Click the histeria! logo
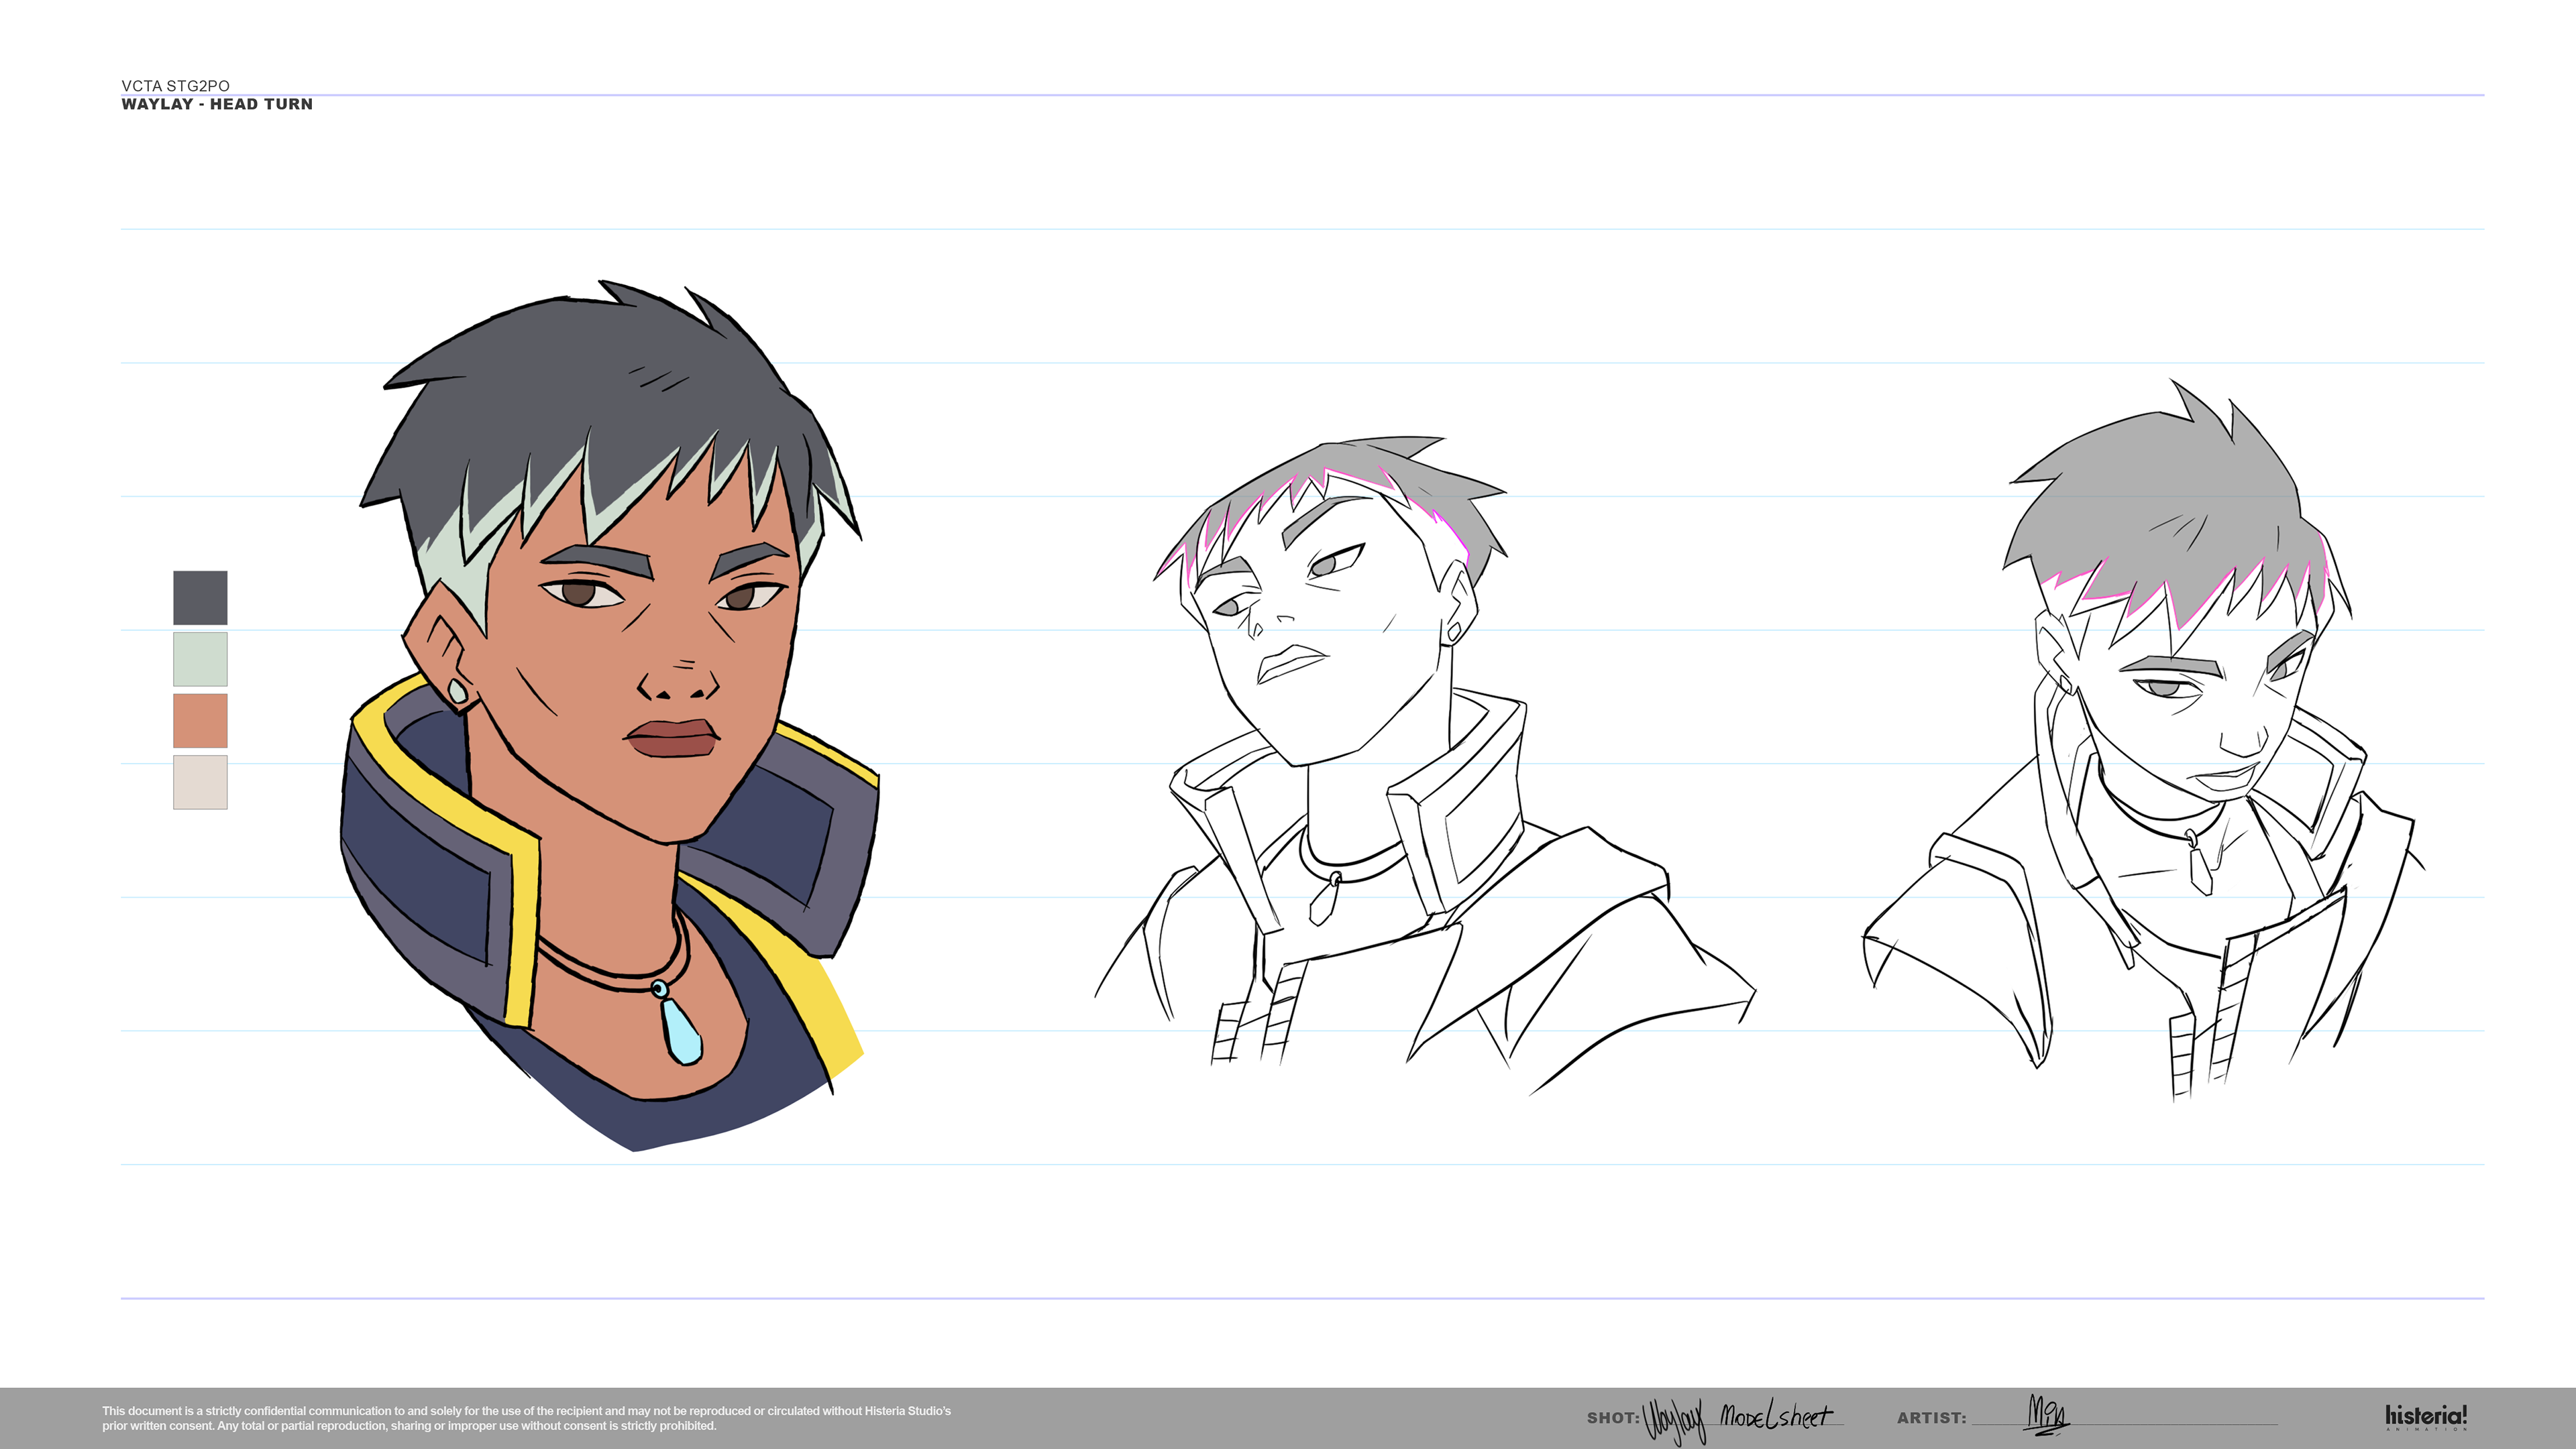The image size is (2576, 1449). pos(2425,1416)
